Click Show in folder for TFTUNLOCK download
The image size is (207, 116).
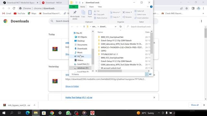pyautogui.click(x=72, y=86)
